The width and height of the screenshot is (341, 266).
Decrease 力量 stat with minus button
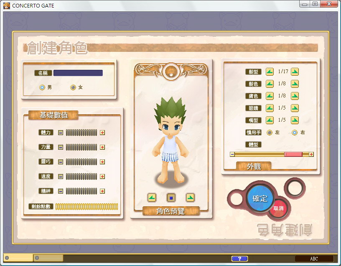(x=61, y=147)
